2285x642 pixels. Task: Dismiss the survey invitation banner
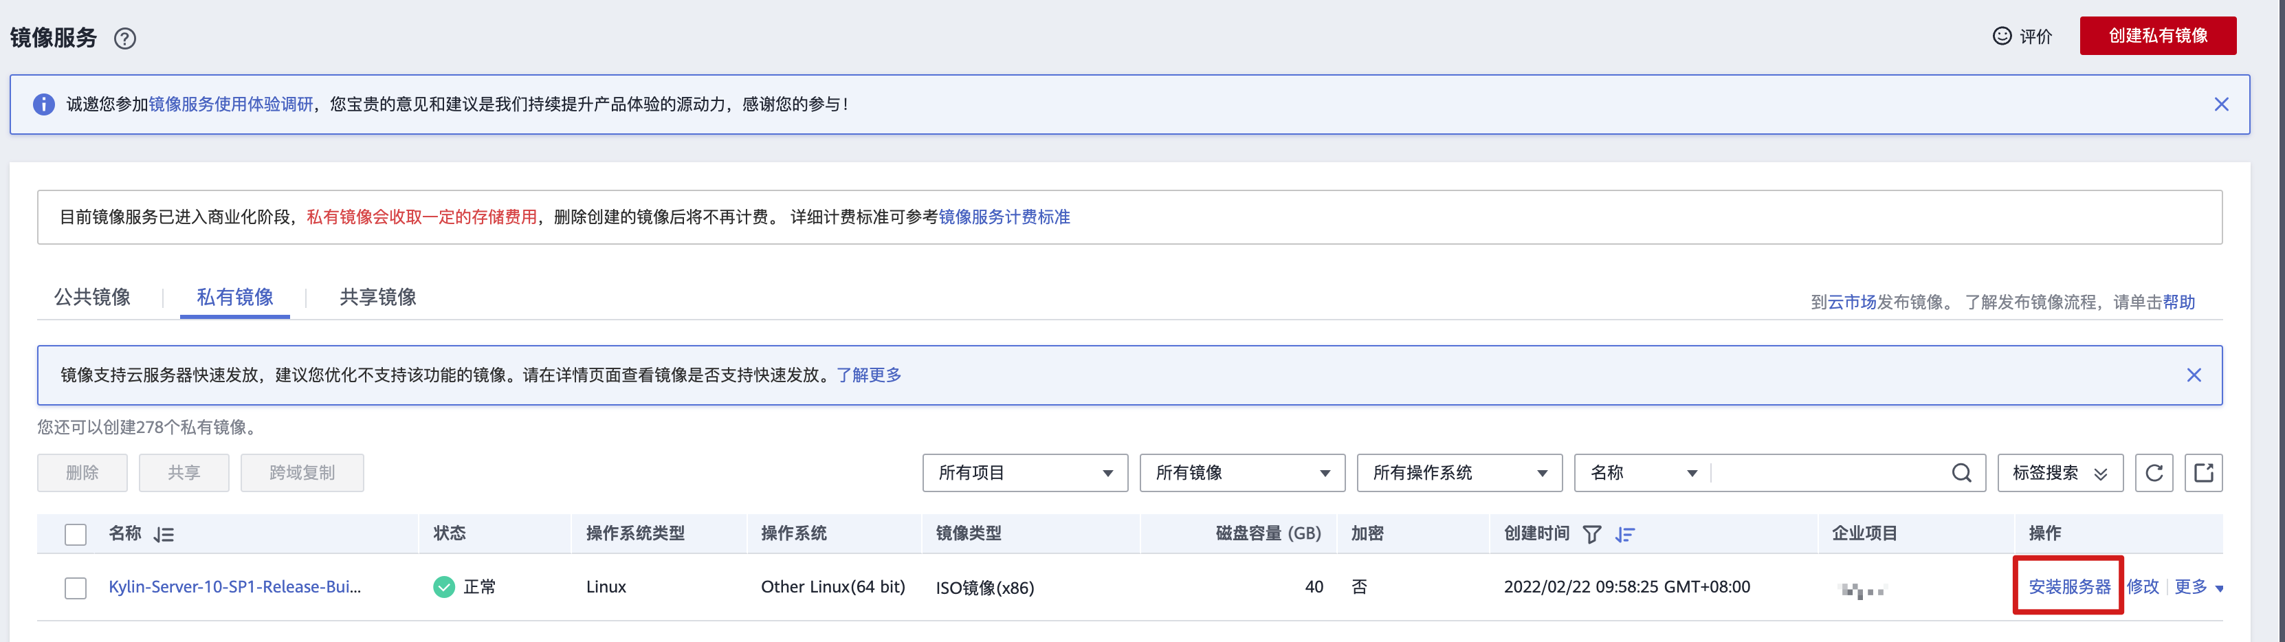(2220, 104)
